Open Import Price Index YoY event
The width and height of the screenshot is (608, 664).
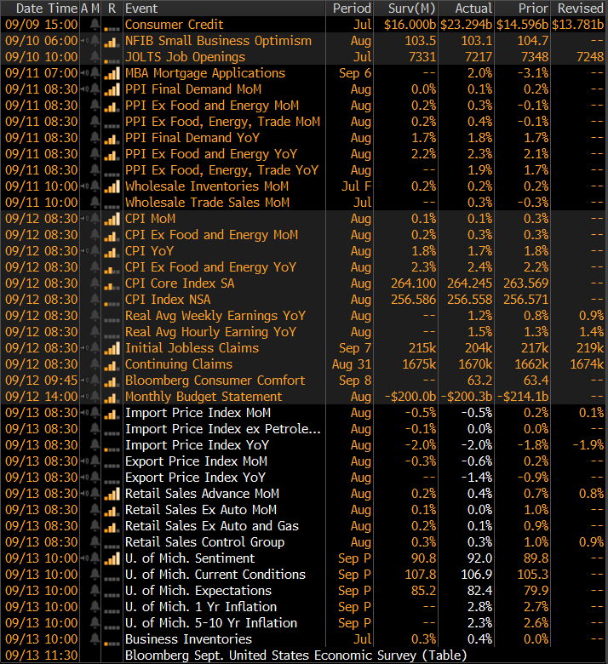tap(197, 445)
